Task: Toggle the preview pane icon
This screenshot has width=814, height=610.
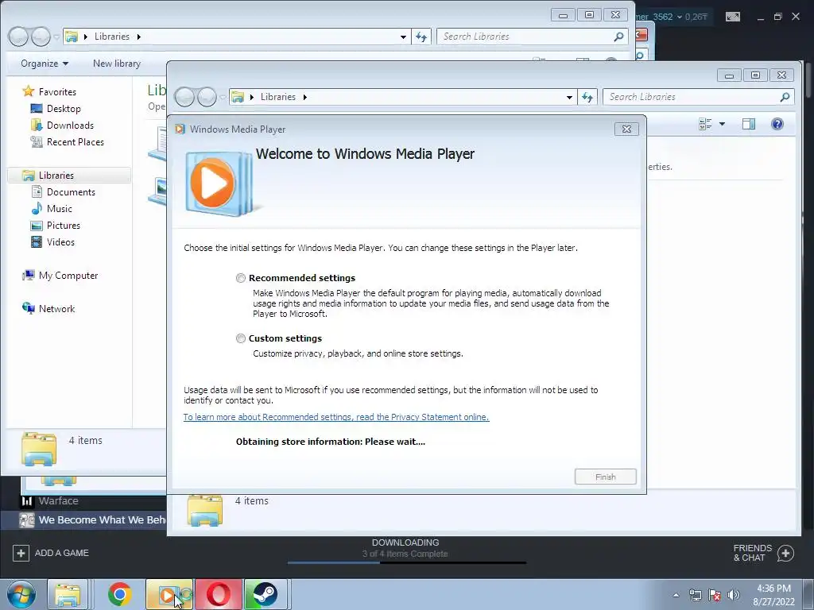Action: [749, 124]
